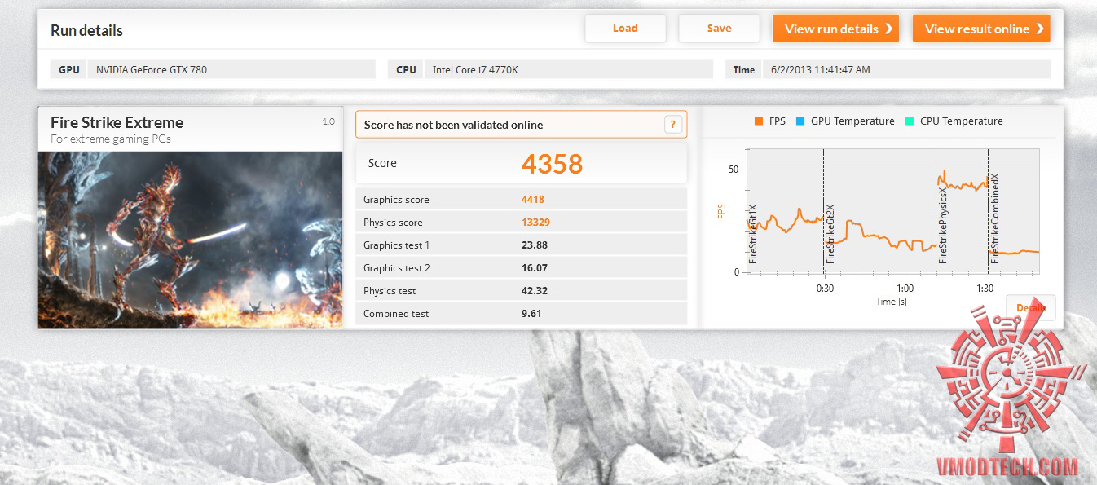Click the question mark help icon
Image resolution: width=1097 pixels, height=485 pixels.
coord(672,125)
